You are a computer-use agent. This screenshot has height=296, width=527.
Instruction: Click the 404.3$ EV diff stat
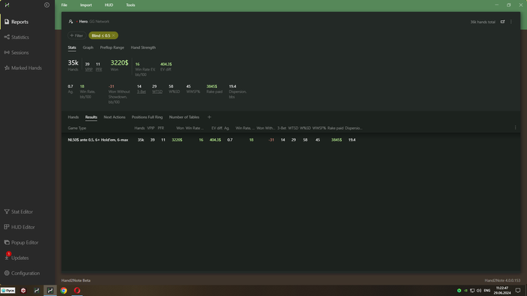tap(166, 64)
